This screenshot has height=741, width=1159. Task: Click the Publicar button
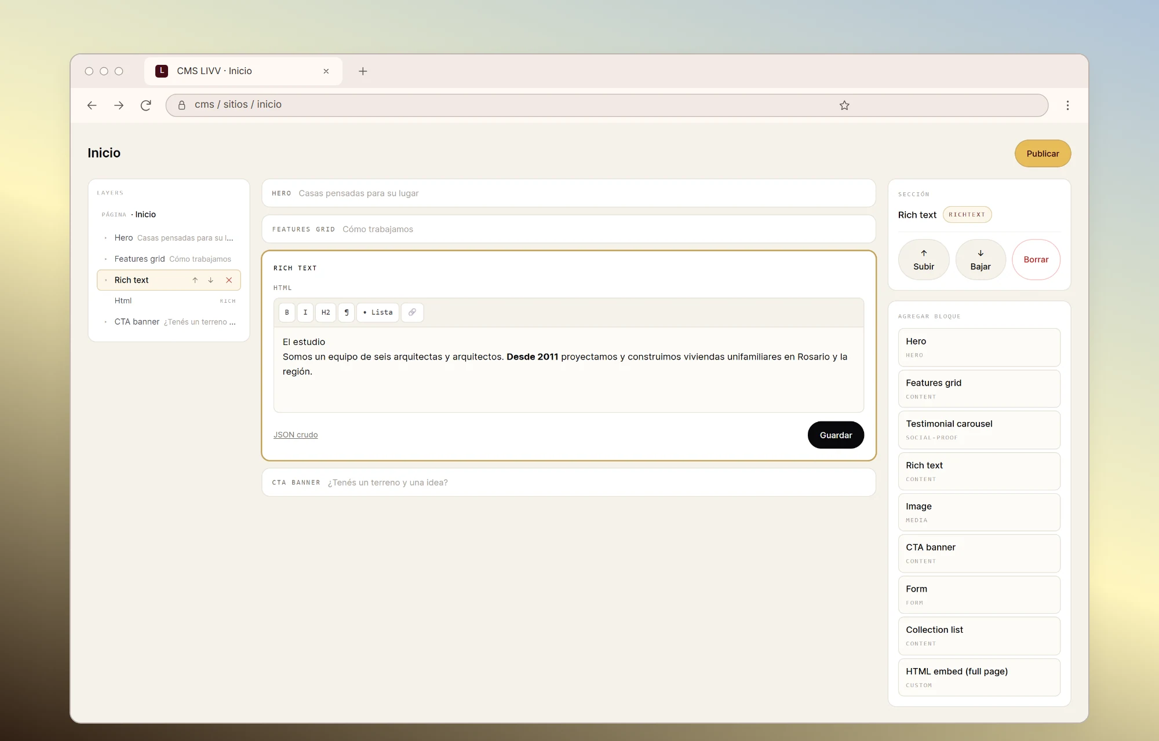[1043, 153]
